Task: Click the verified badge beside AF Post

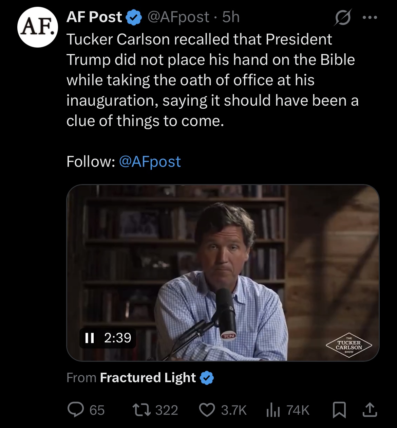Action: coord(134,18)
